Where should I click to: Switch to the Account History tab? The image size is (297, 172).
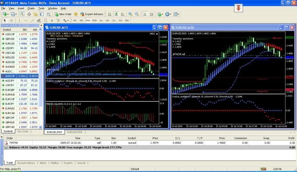[27, 163]
